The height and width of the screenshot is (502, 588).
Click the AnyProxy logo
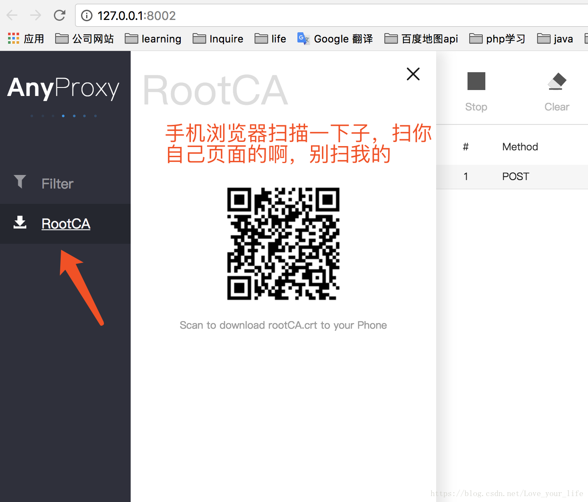tap(63, 88)
